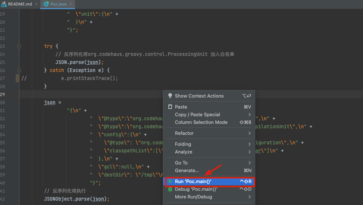
Task: Expand the Folding submenu chevron
Action: [x=249, y=144]
